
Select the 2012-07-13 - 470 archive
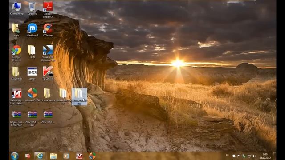click(x=32, y=118)
